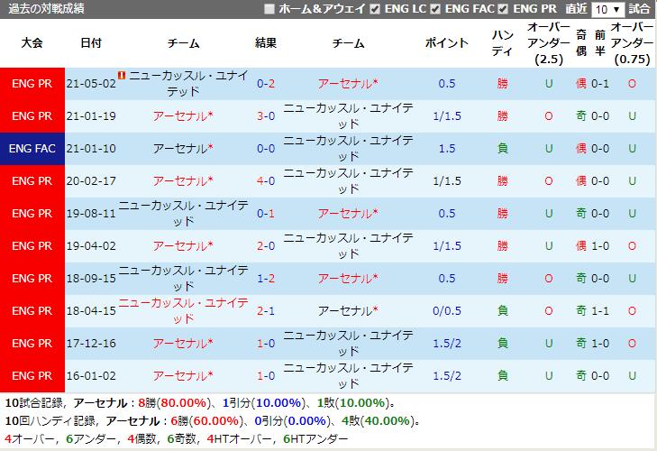Select ニューカッスル home team in the 18-04-15 row
The image size is (657, 451).
(x=183, y=311)
